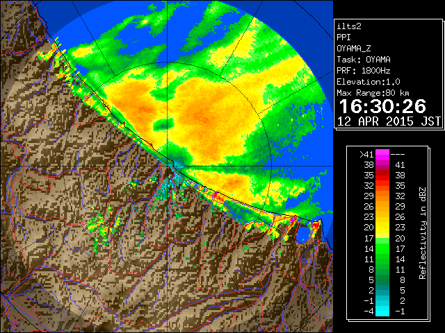Click the '---' top right legend value
This screenshot has height=333, width=445.
(x=398, y=155)
